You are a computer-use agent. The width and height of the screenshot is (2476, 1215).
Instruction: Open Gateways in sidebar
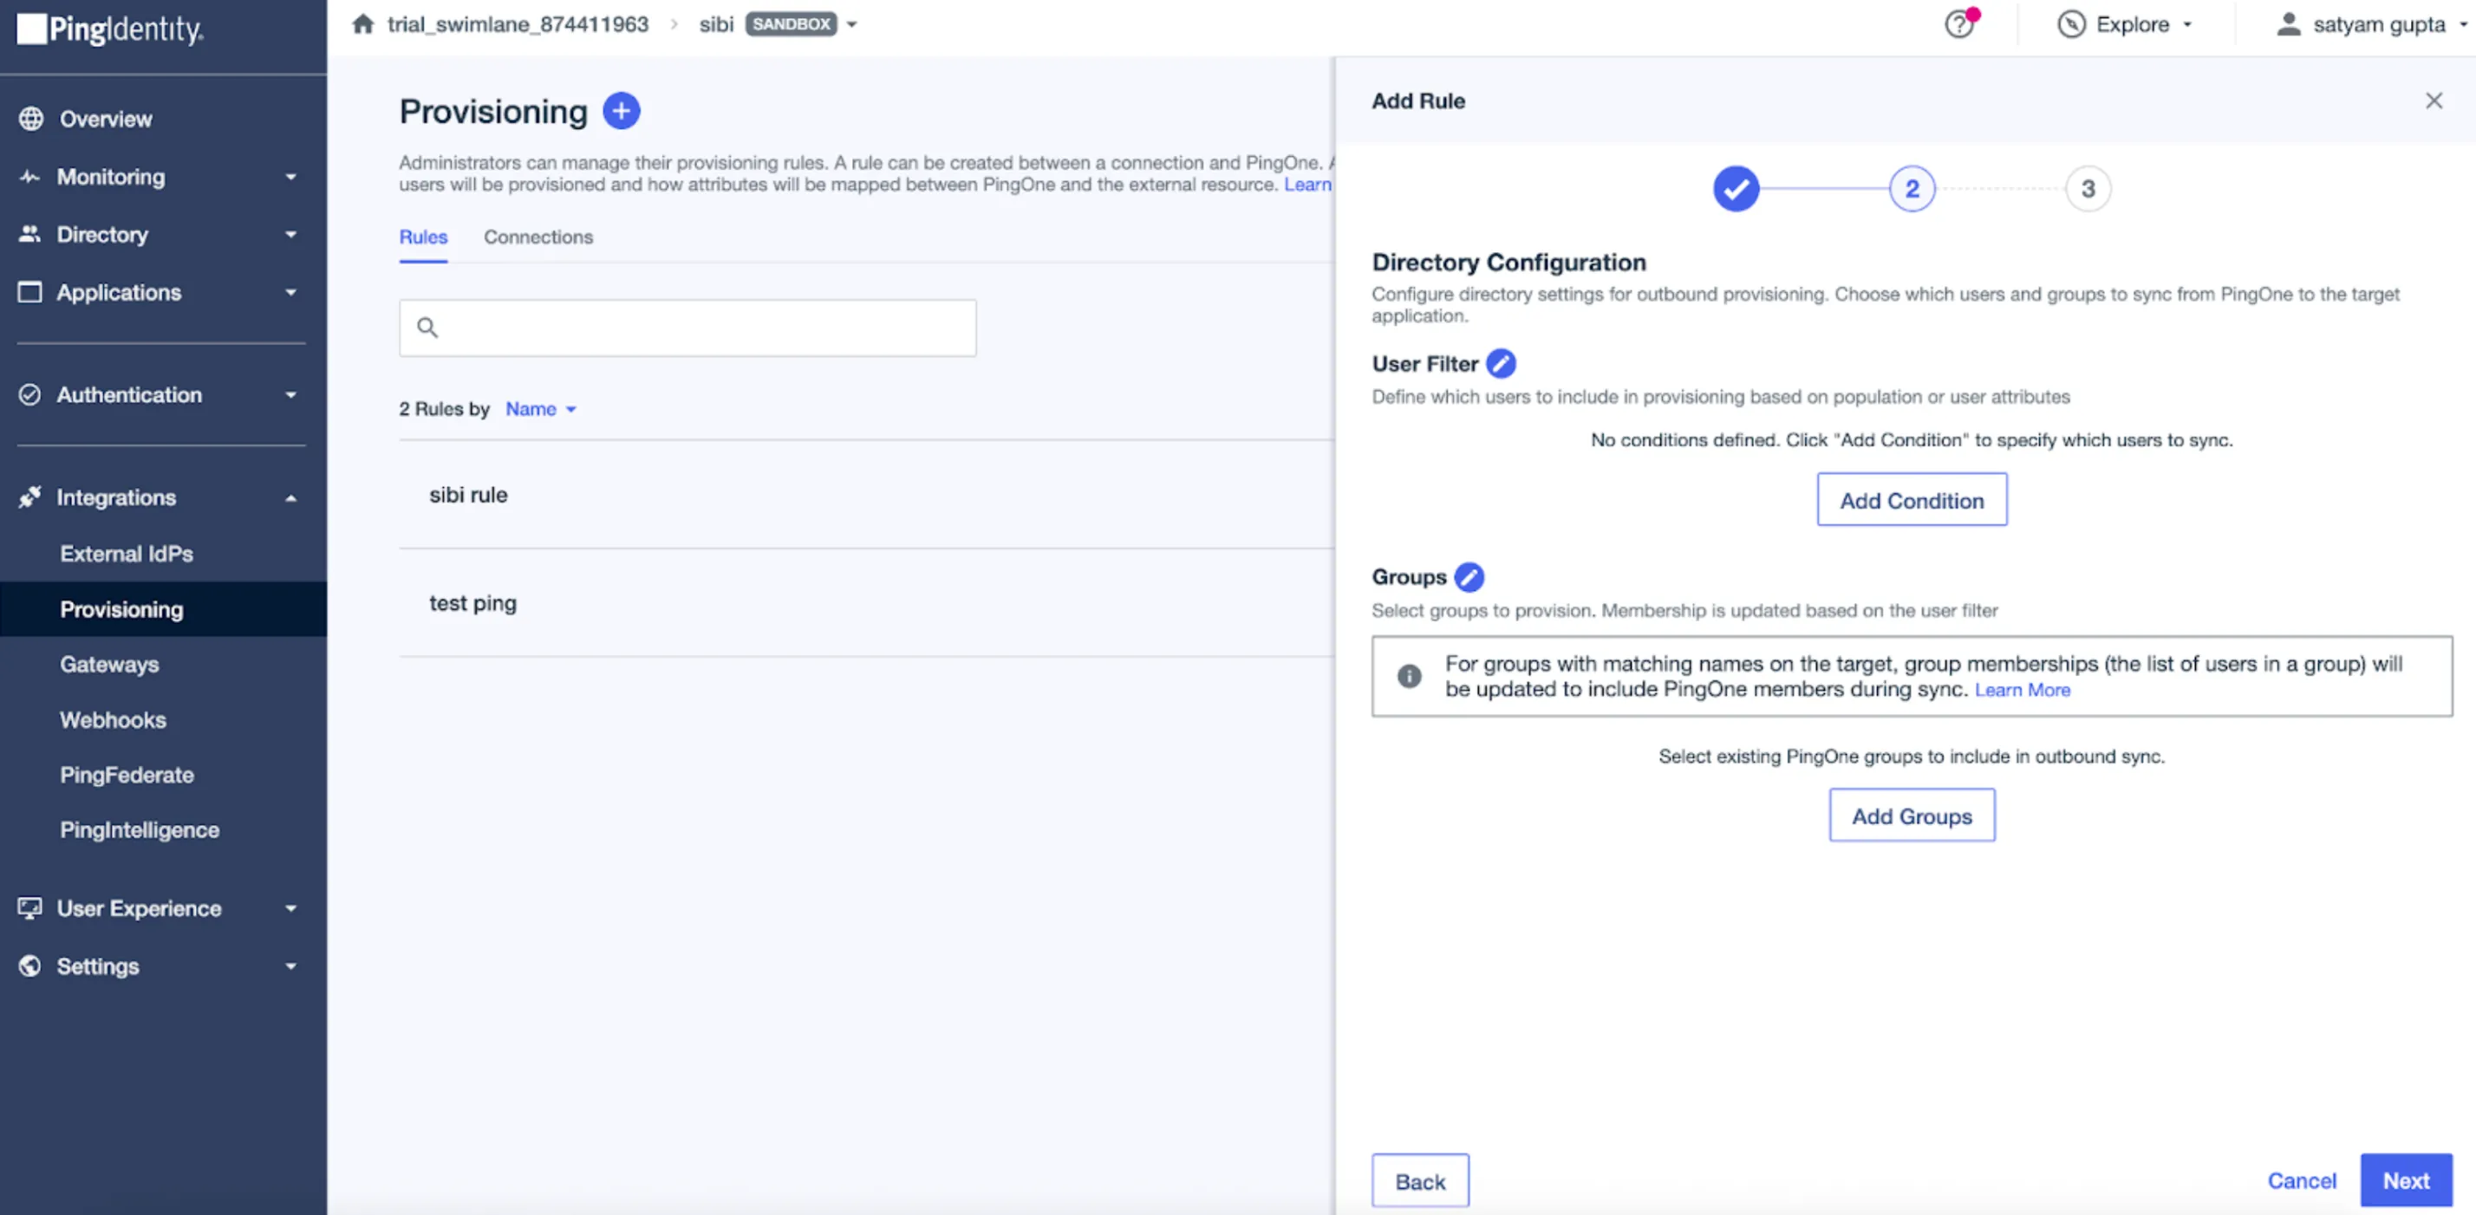(109, 665)
